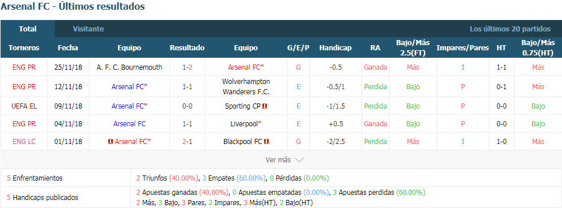This screenshot has width=562, height=208.
Task: Click the UEFA EL tournament label
Action: (24, 106)
